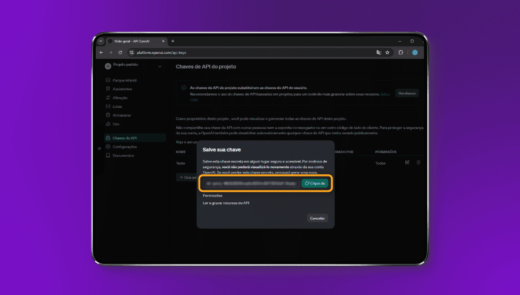520x295 pixels.
Task: Click the NOME column header
Action: point(181,152)
